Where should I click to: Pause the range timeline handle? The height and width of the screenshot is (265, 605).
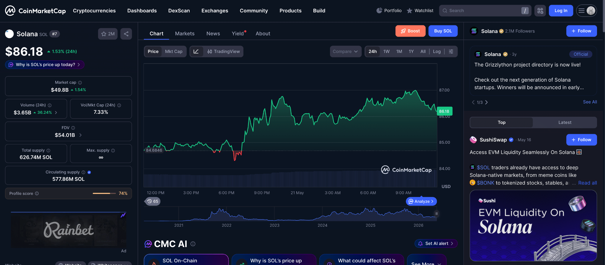(436, 213)
